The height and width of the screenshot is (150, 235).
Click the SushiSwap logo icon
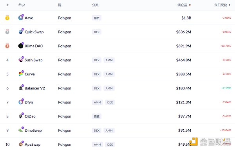[21, 60]
